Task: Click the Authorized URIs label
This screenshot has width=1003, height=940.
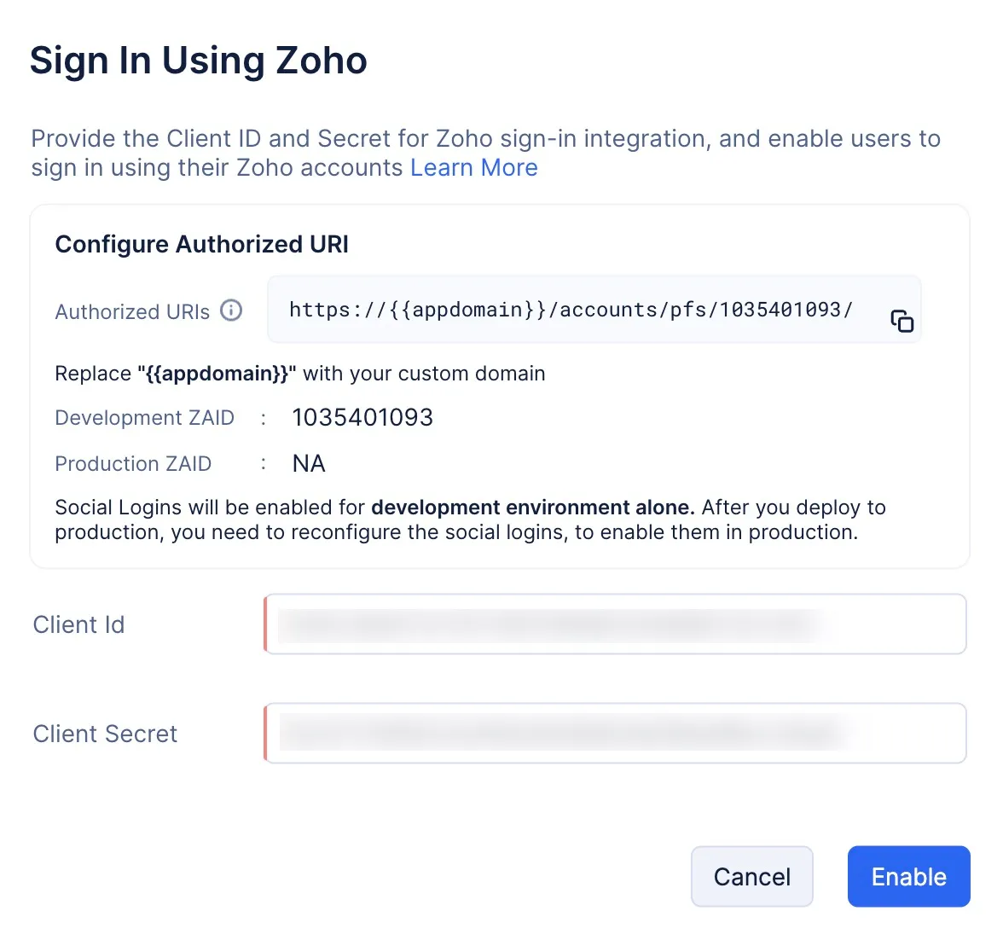Action: point(132,312)
